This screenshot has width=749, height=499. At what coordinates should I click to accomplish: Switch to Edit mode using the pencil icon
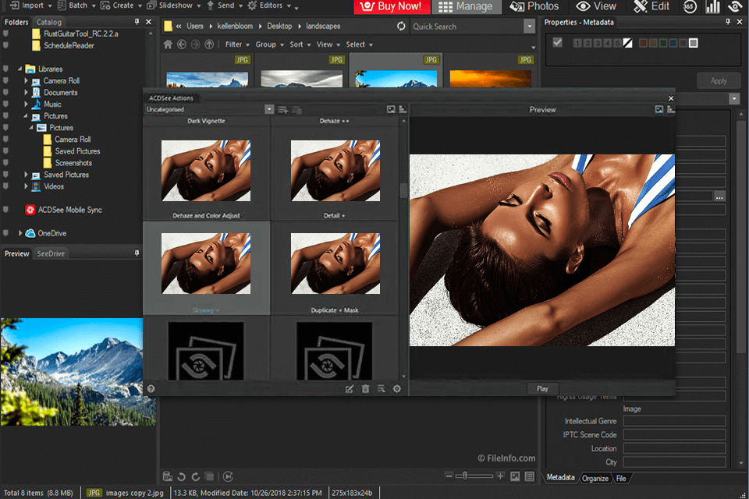(651, 6)
